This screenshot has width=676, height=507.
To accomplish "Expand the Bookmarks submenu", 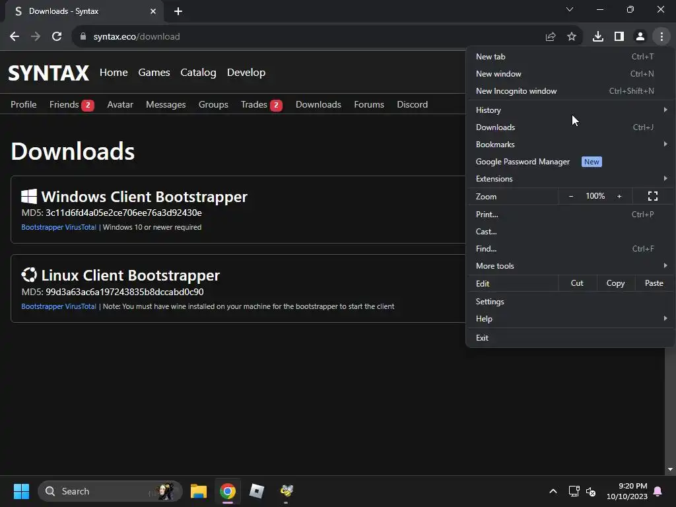I will pos(570,145).
